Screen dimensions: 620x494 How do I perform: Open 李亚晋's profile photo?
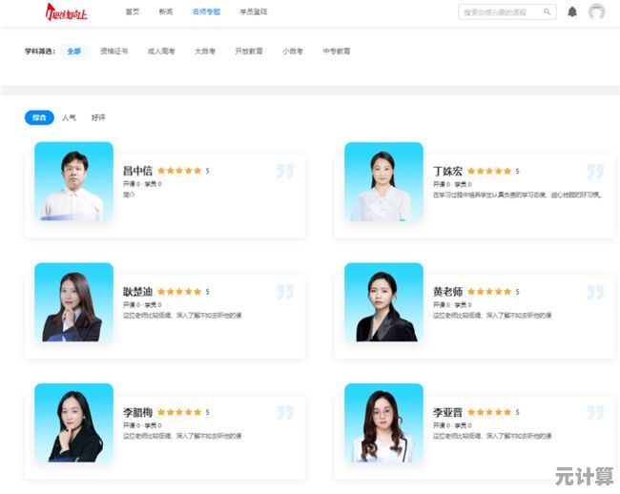click(x=383, y=422)
